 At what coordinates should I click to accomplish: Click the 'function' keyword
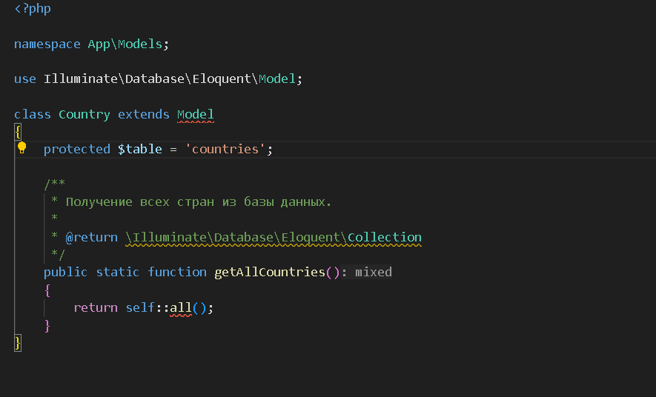[177, 272]
